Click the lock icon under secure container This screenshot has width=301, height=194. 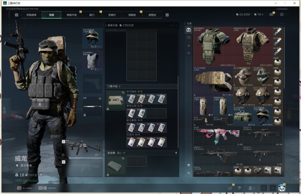108,174
